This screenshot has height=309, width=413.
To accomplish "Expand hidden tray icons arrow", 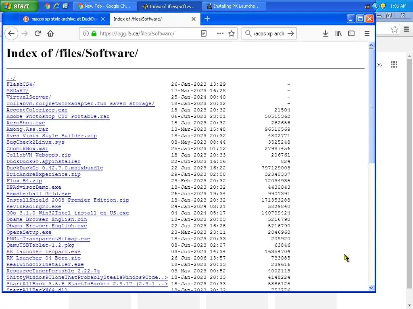I will [x=375, y=6].
